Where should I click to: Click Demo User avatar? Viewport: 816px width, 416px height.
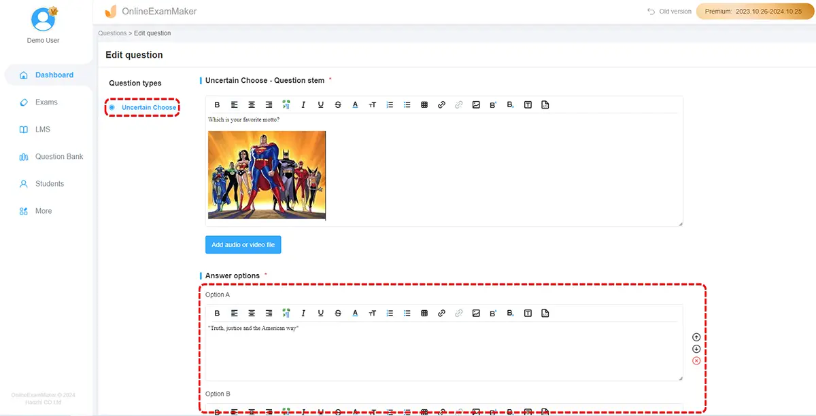click(x=44, y=19)
